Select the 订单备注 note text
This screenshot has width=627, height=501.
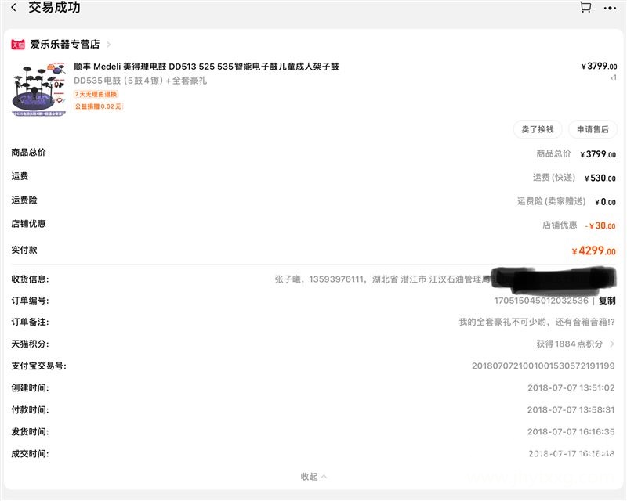click(x=537, y=322)
